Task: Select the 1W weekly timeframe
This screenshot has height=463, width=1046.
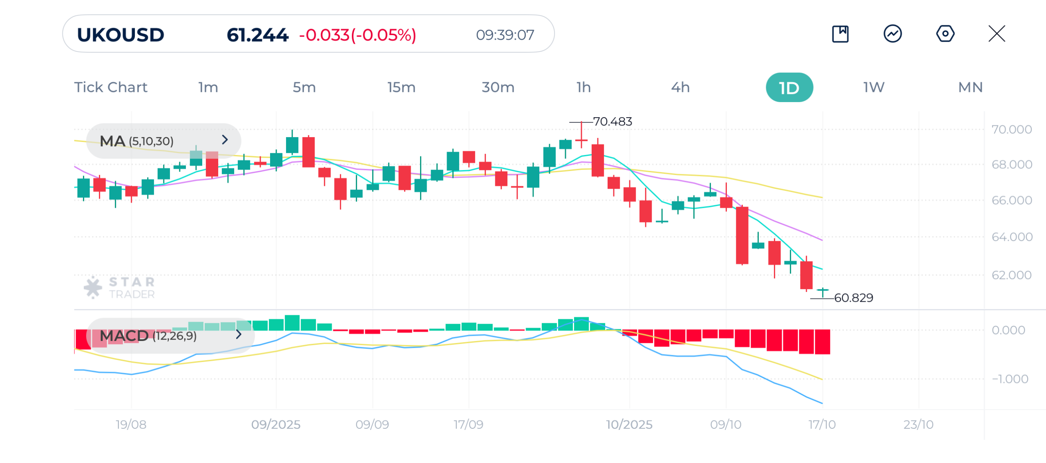Action: coord(874,87)
